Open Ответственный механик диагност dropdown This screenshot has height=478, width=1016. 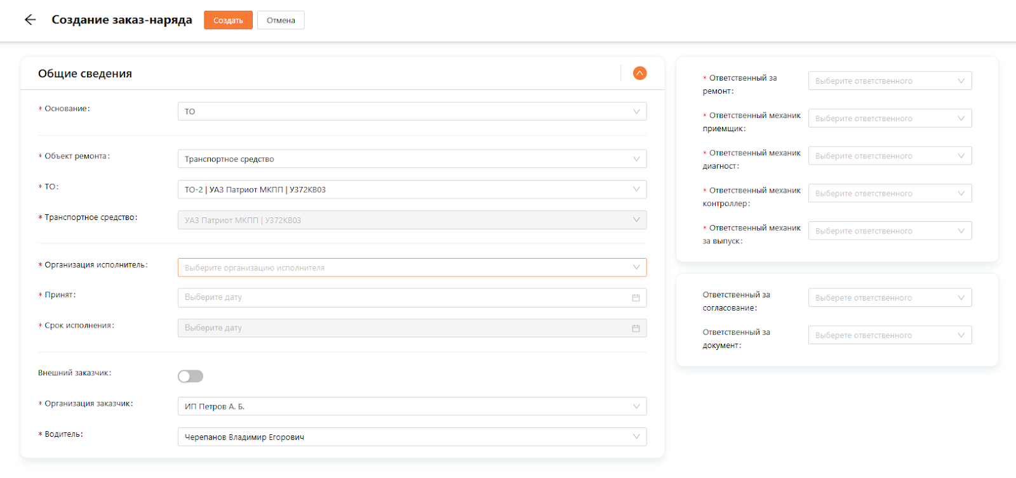point(889,156)
